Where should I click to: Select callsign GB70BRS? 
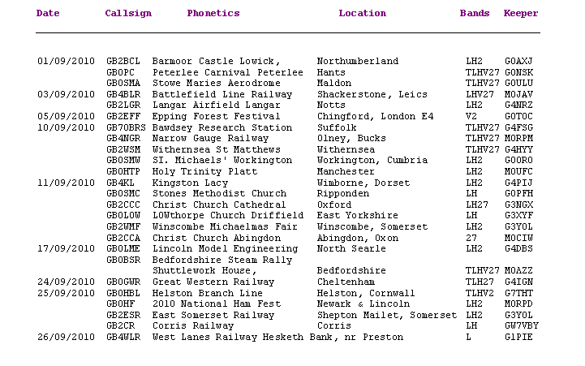[x=126, y=127]
